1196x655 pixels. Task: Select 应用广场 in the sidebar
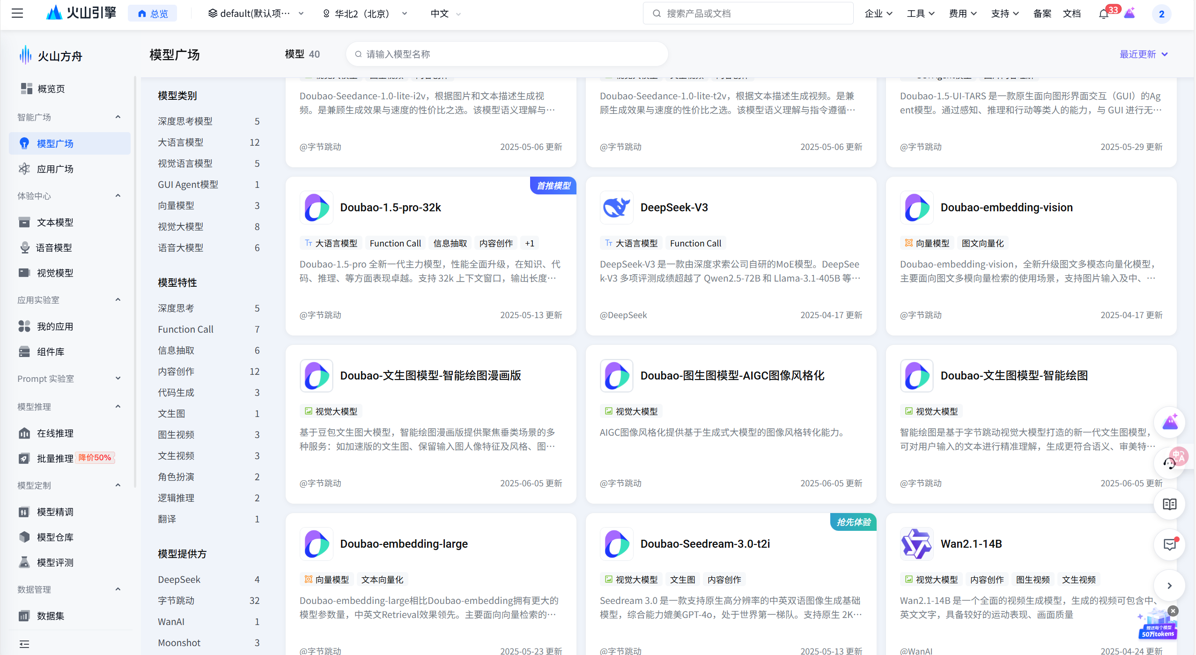pos(55,169)
